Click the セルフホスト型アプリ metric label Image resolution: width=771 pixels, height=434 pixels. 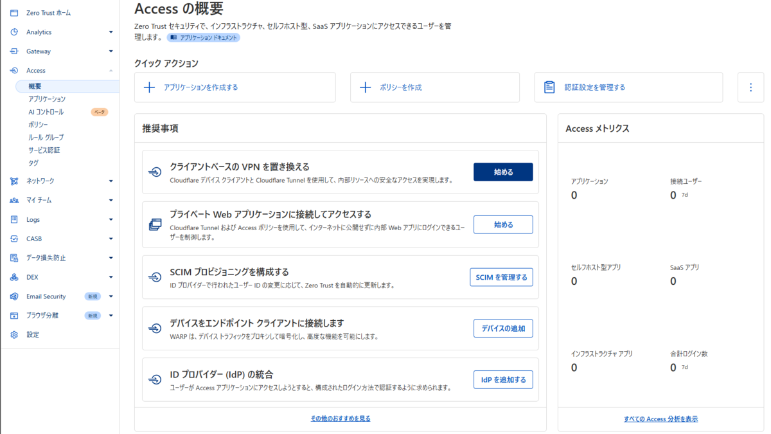coord(596,267)
